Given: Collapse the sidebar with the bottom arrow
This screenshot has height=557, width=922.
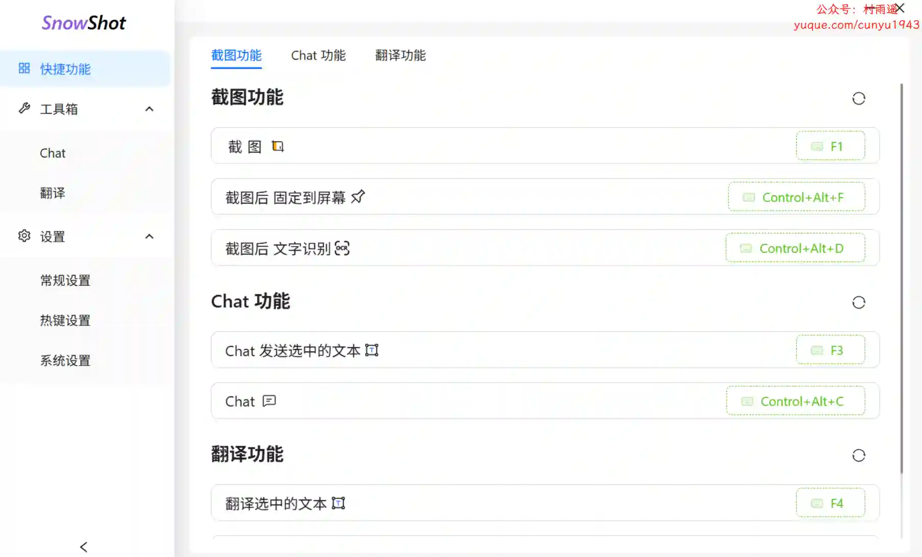Looking at the screenshot, I should pyautogui.click(x=84, y=547).
